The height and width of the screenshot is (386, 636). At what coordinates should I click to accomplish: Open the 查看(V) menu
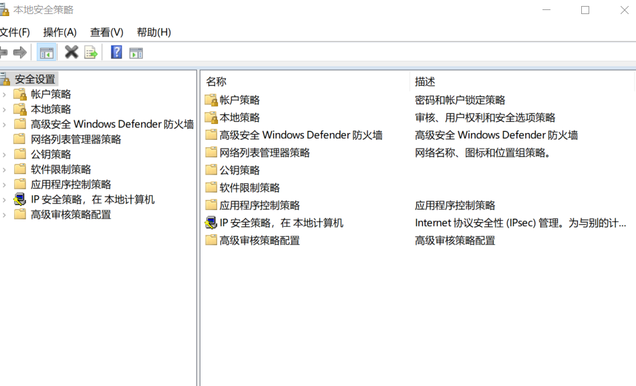[x=107, y=32]
